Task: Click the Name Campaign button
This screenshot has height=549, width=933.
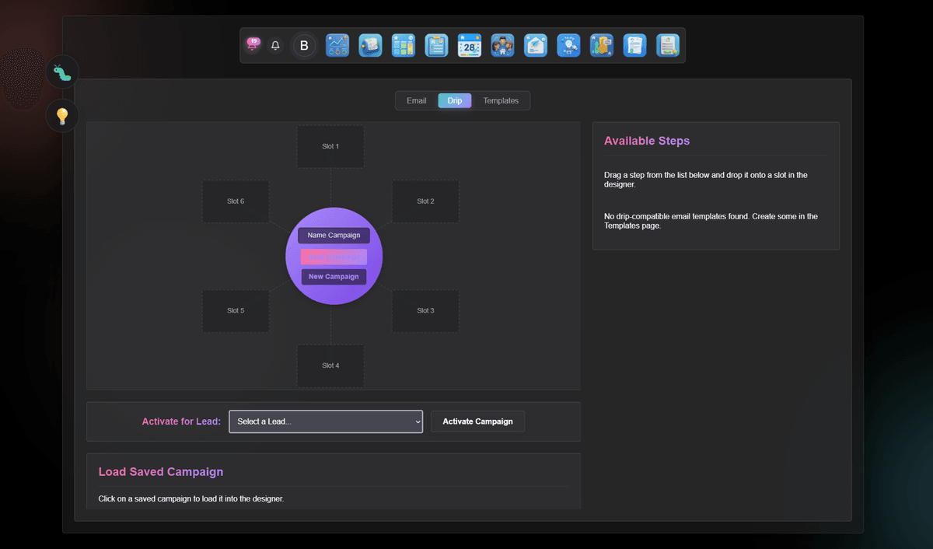Action: click(334, 236)
